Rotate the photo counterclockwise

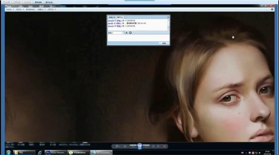(x=153, y=146)
